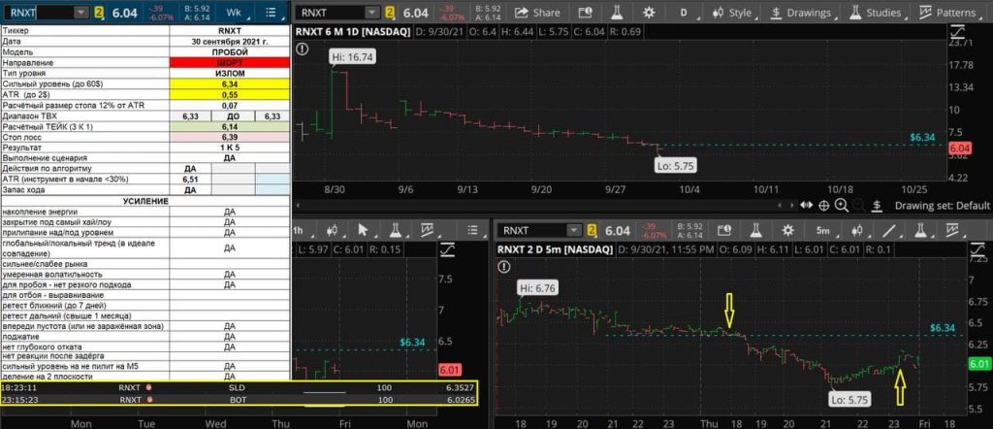Click the $6.34 level label on daily chart
Image resolution: width=993 pixels, height=429 pixels.
(922, 137)
